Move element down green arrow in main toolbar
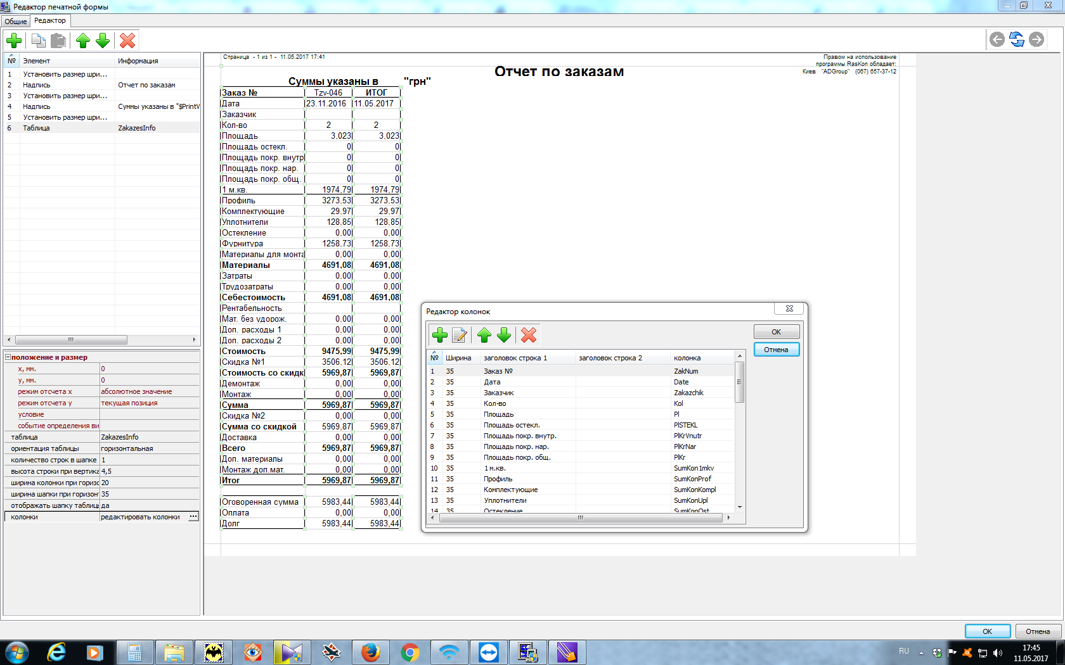The width and height of the screenshot is (1065, 665). click(103, 41)
